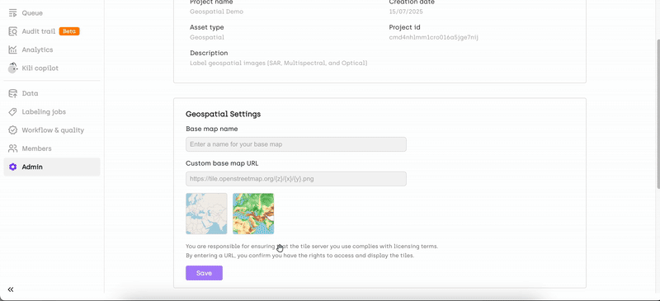Image resolution: width=660 pixels, height=301 pixels.
Task: Click the Geospatial Demo project name
Action: pos(216,12)
